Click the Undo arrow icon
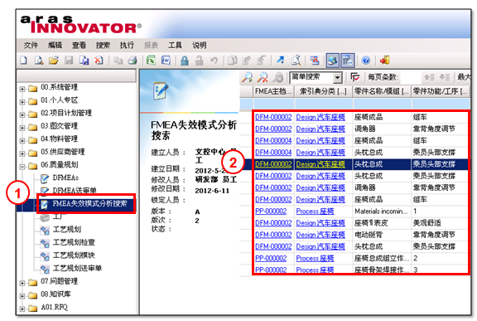Image resolution: width=477 pixels, height=321 pixels. 214,60
